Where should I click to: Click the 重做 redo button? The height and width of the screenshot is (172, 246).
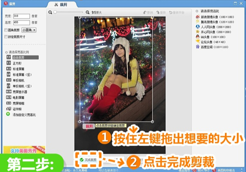click(161, 13)
